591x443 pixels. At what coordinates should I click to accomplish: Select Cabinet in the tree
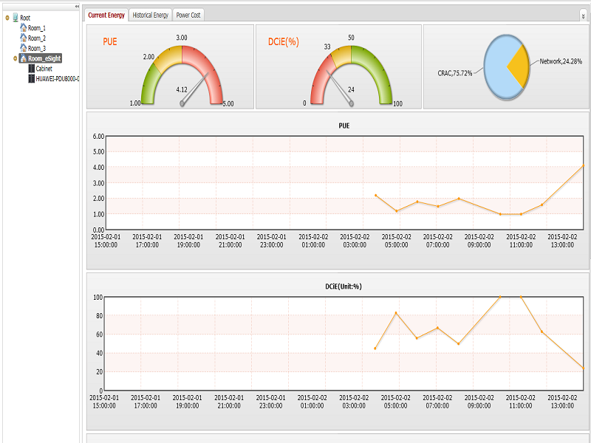coord(44,69)
